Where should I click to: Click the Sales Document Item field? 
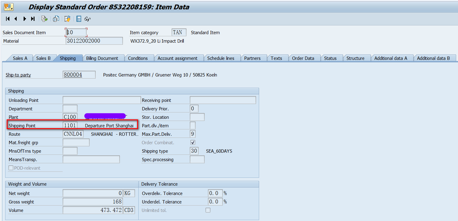76,32
